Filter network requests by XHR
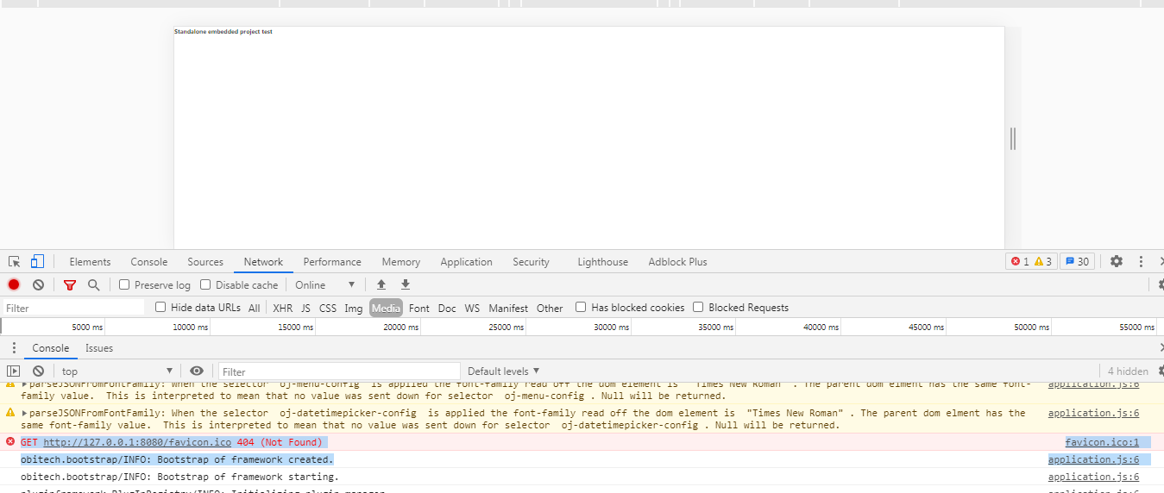The width and height of the screenshot is (1164, 493). pos(282,309)
